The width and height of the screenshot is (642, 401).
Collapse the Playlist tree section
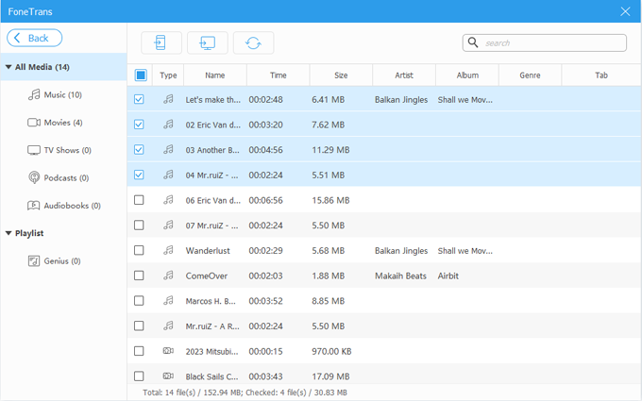pos(8,233)
